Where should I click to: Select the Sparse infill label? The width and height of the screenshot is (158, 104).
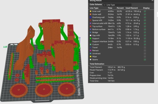(97, 20)
